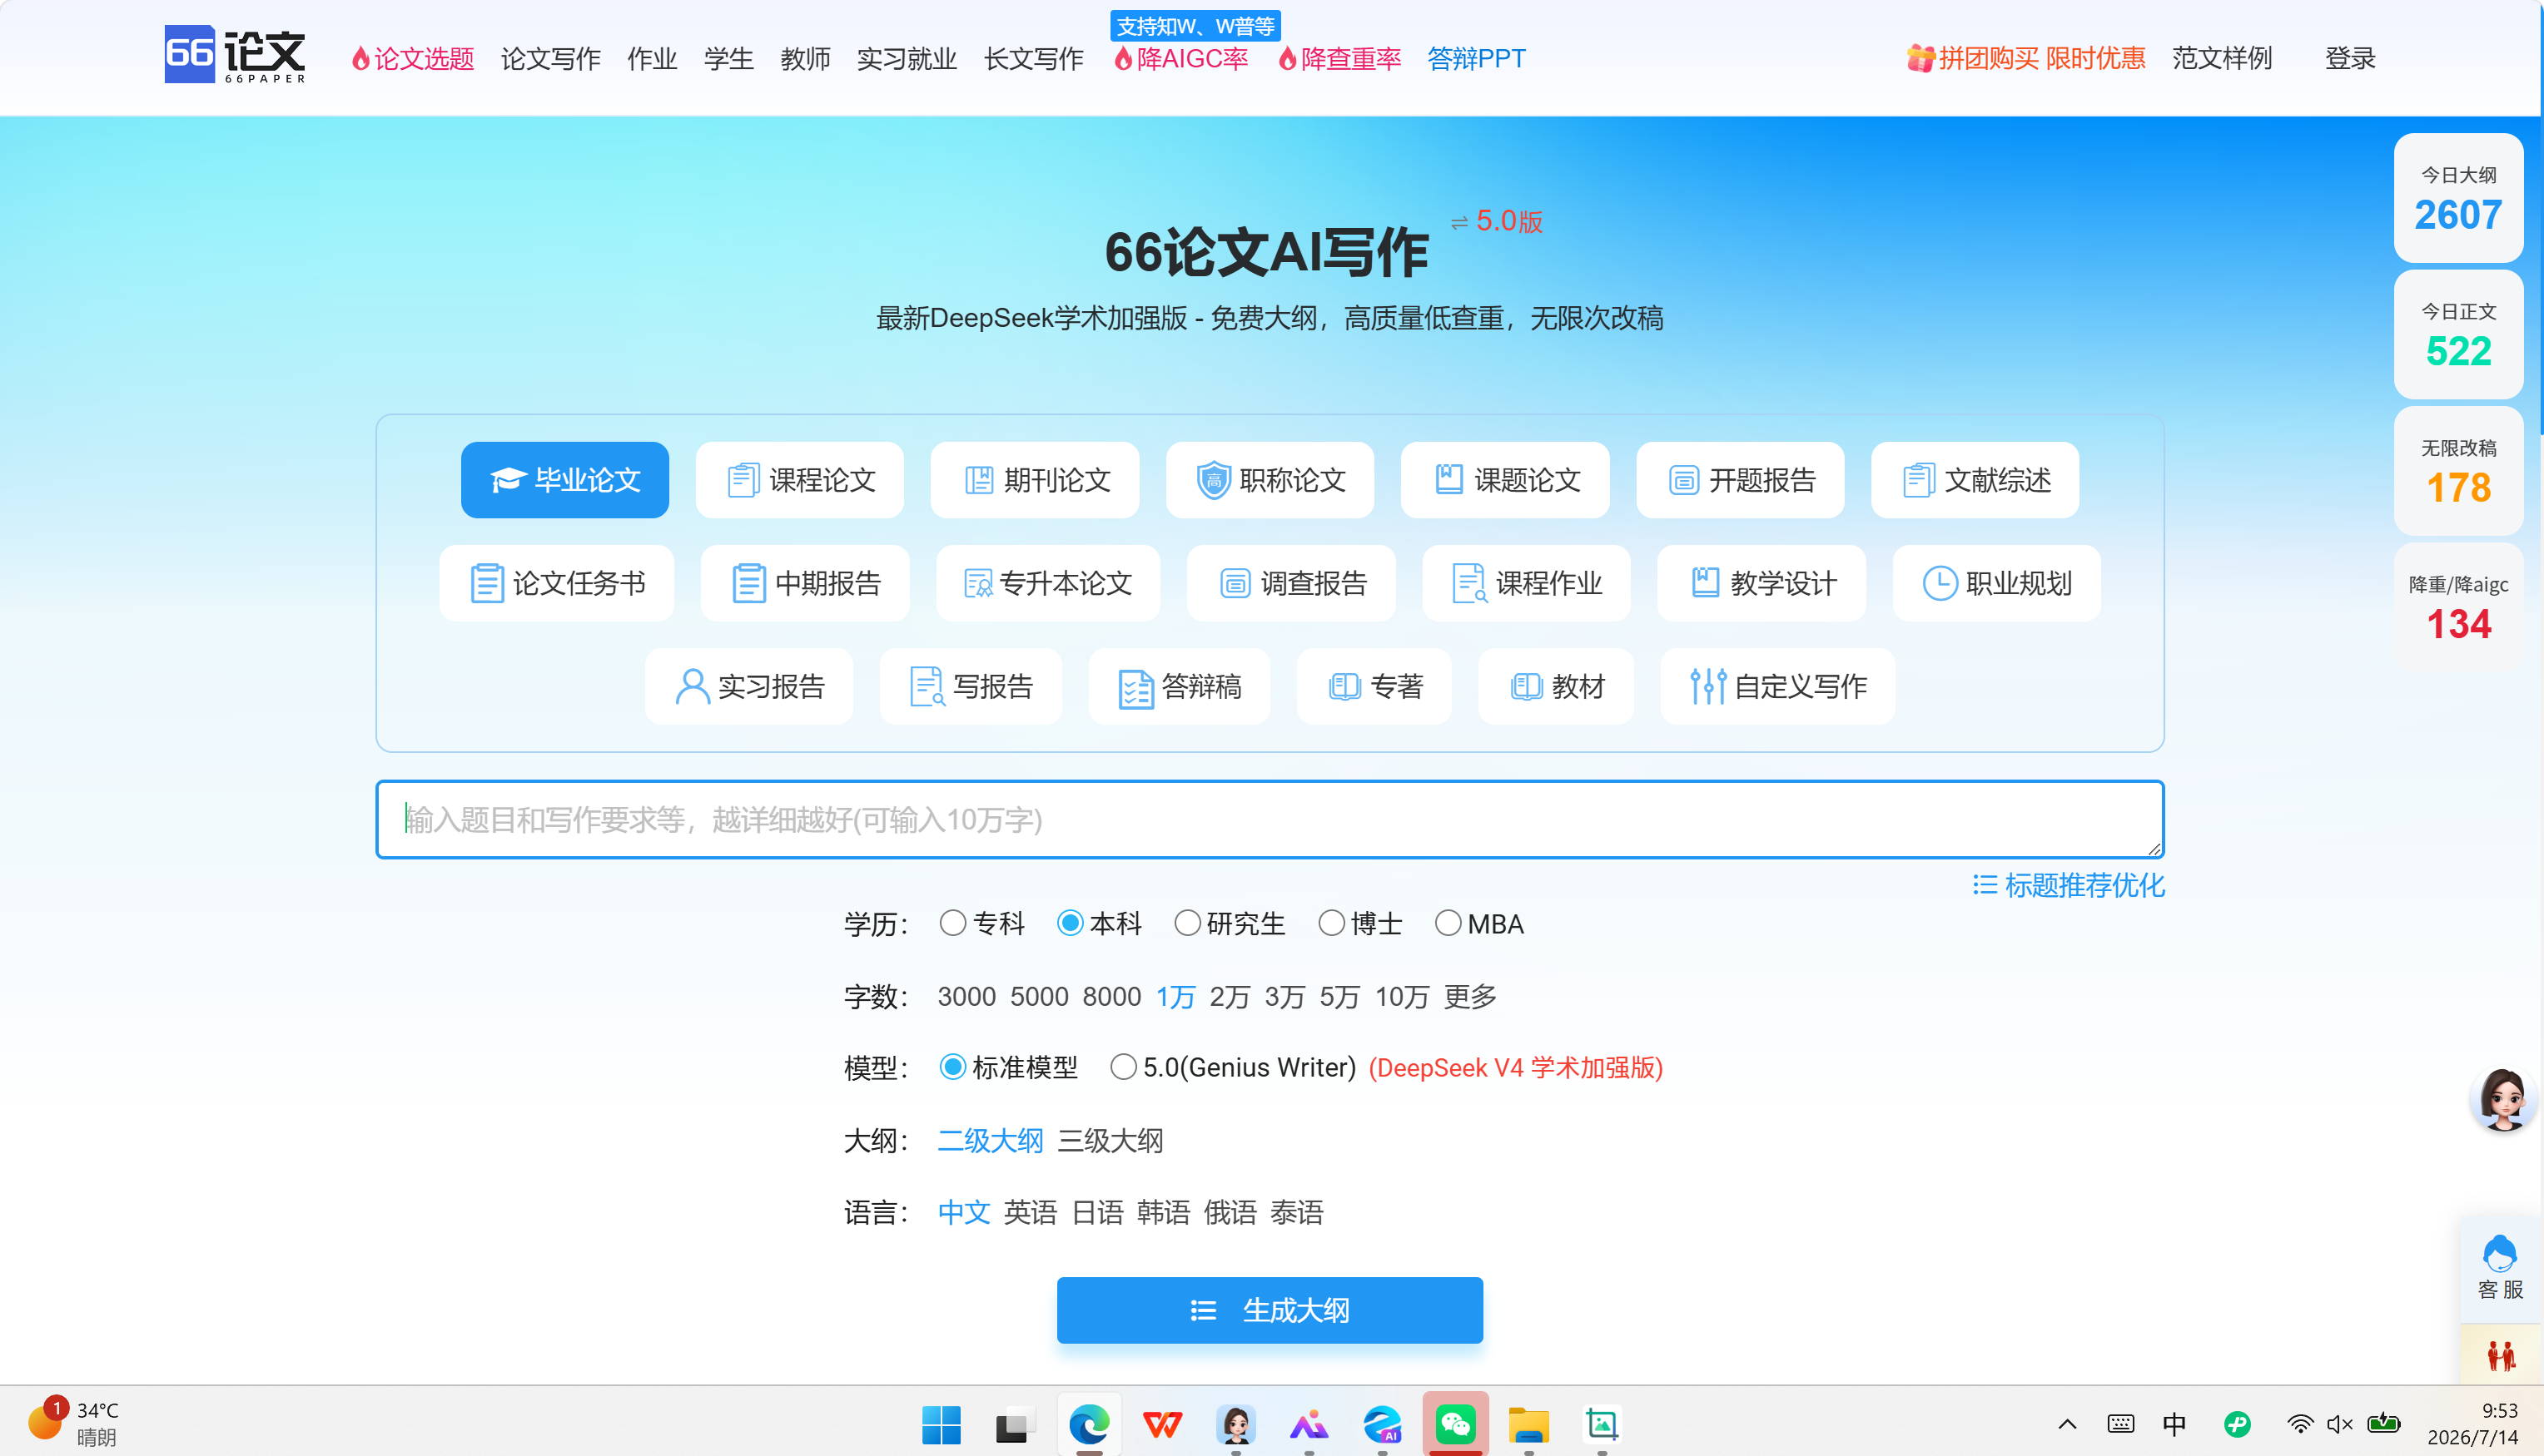Open the WPS Office taskbar icon
Screen dimensions: 2544x1456
[1162, 1424]
